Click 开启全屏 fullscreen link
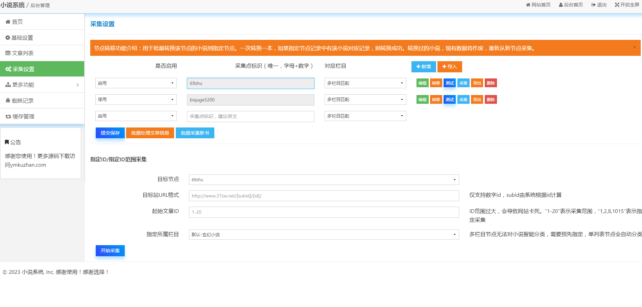This screenshot has height=307, width=642. point(627,5)
